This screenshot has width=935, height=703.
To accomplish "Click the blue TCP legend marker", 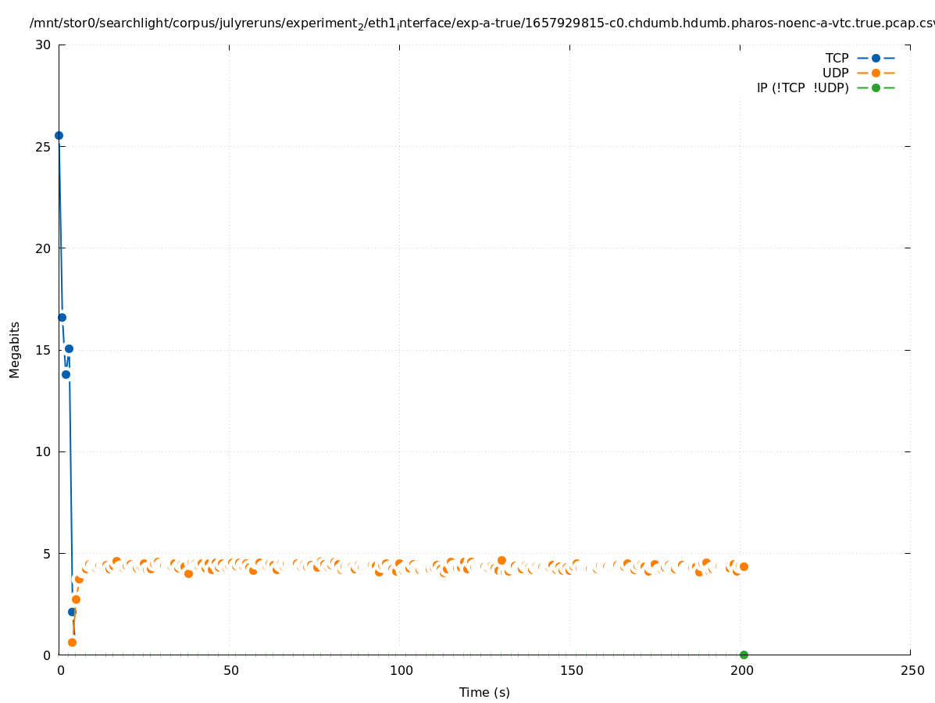I will coord(876,58).
